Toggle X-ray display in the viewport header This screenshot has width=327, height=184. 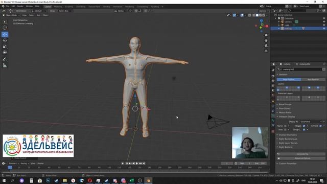click(249, 15)
